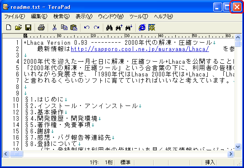Open a file using the folder icon
This screenshot has width=244, height=168.
[19, 27]
